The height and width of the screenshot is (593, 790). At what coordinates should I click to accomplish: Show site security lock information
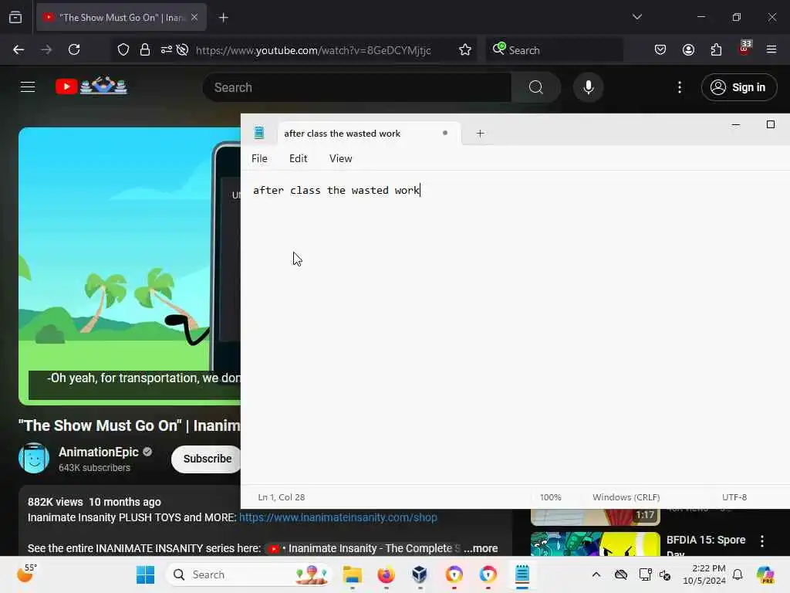coord(145,49)
